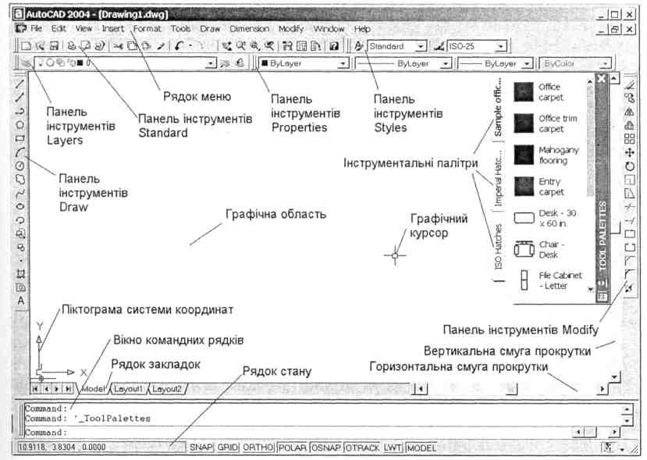
Task: Click the Entry carpet swatch
Action: (x=524, y=186)
